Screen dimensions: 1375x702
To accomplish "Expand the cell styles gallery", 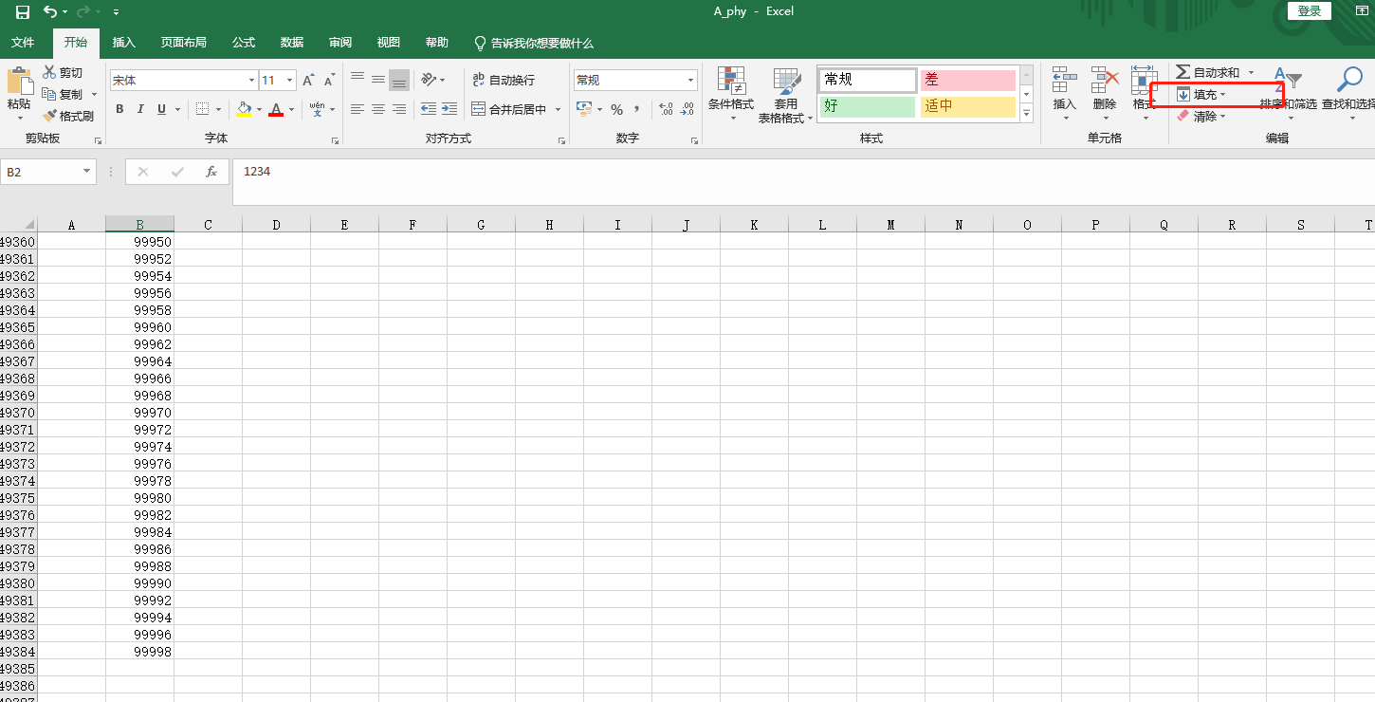I will [x=1026, y=113].
